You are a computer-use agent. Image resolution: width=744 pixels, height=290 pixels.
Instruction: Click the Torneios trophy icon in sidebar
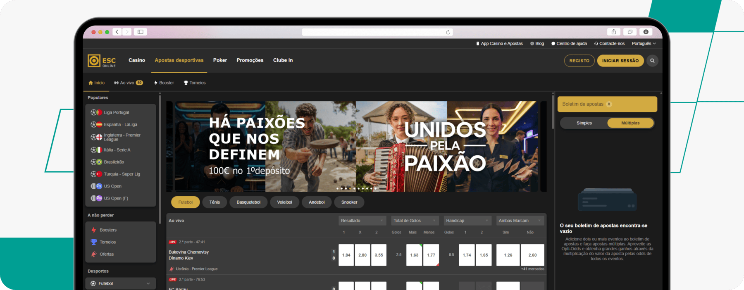[x=94, y=242]
